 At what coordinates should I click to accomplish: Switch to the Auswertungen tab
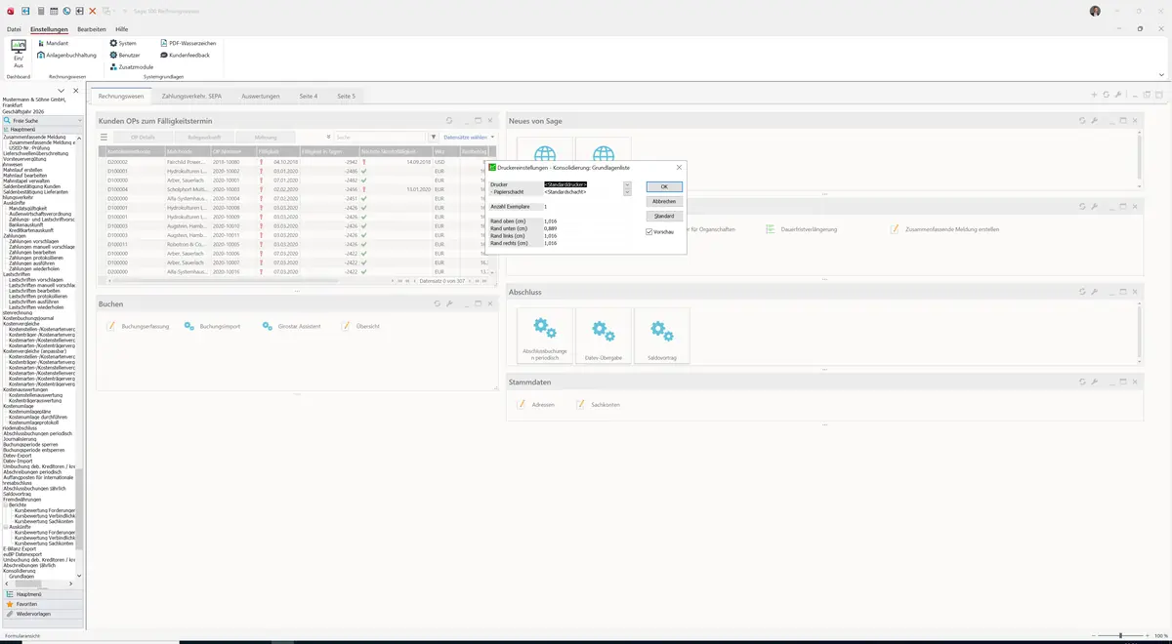(x=261, y=96)
